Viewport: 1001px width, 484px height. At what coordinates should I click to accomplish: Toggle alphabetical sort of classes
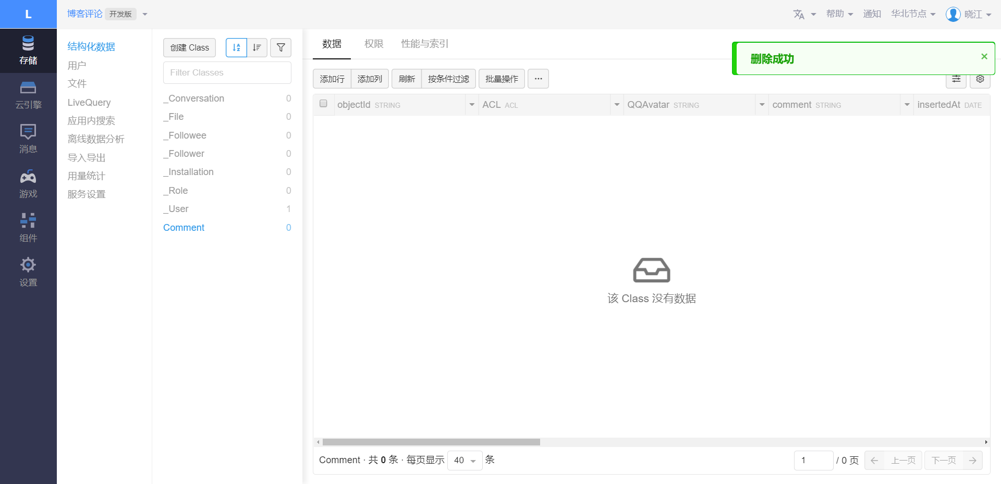point(236,47)
